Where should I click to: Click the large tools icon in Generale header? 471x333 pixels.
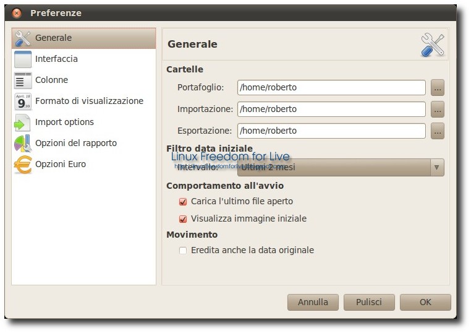pyautogui.click(x=433, y=45)
